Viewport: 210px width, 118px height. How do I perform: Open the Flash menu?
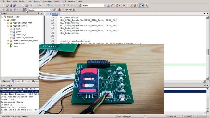(x=30, y=1)
